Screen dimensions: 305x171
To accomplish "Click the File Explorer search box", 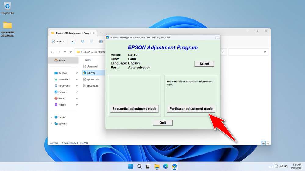I will (249, 52).
